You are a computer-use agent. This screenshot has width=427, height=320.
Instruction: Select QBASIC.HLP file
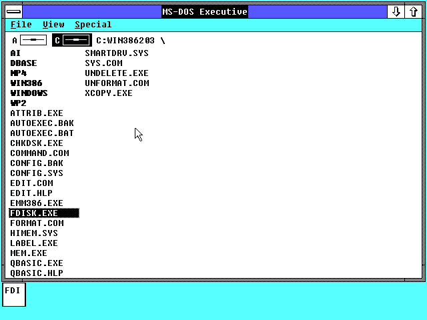[x=37, y=273]
